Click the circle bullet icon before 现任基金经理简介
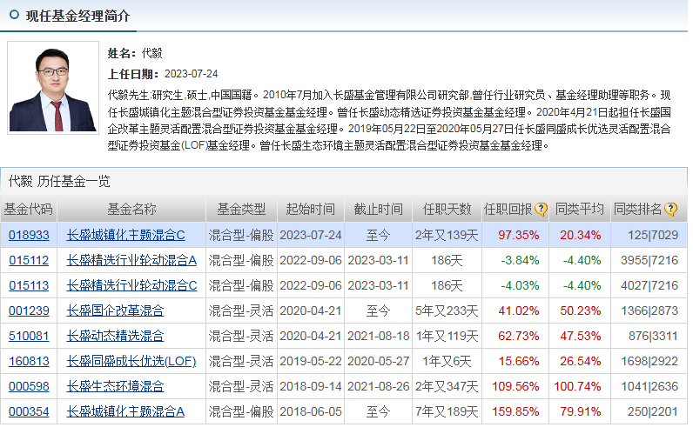This screenshot has width=693, height=434. tap(14, 15)
